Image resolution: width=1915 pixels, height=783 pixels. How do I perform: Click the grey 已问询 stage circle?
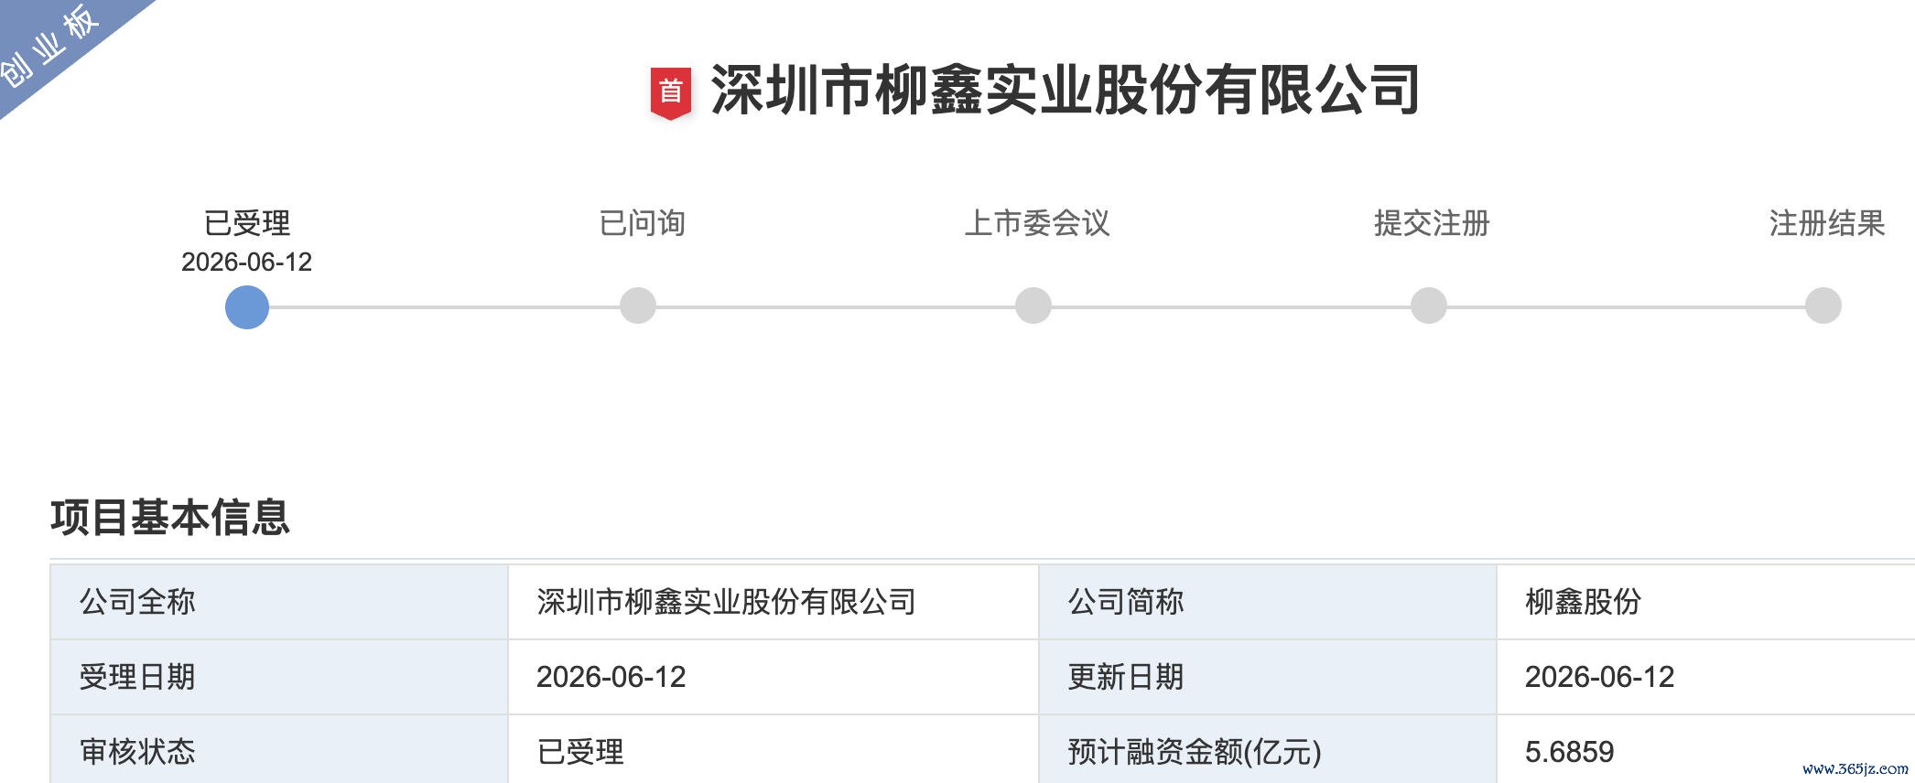click(x=638, y=306)
